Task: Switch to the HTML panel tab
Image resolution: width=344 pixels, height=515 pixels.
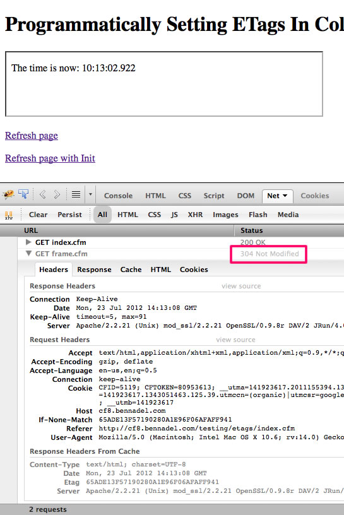Action: (x=155, y=196)
